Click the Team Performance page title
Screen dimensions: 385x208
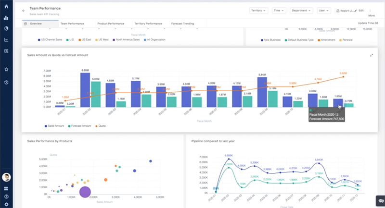pyautogui.click(x=45, y=8)
